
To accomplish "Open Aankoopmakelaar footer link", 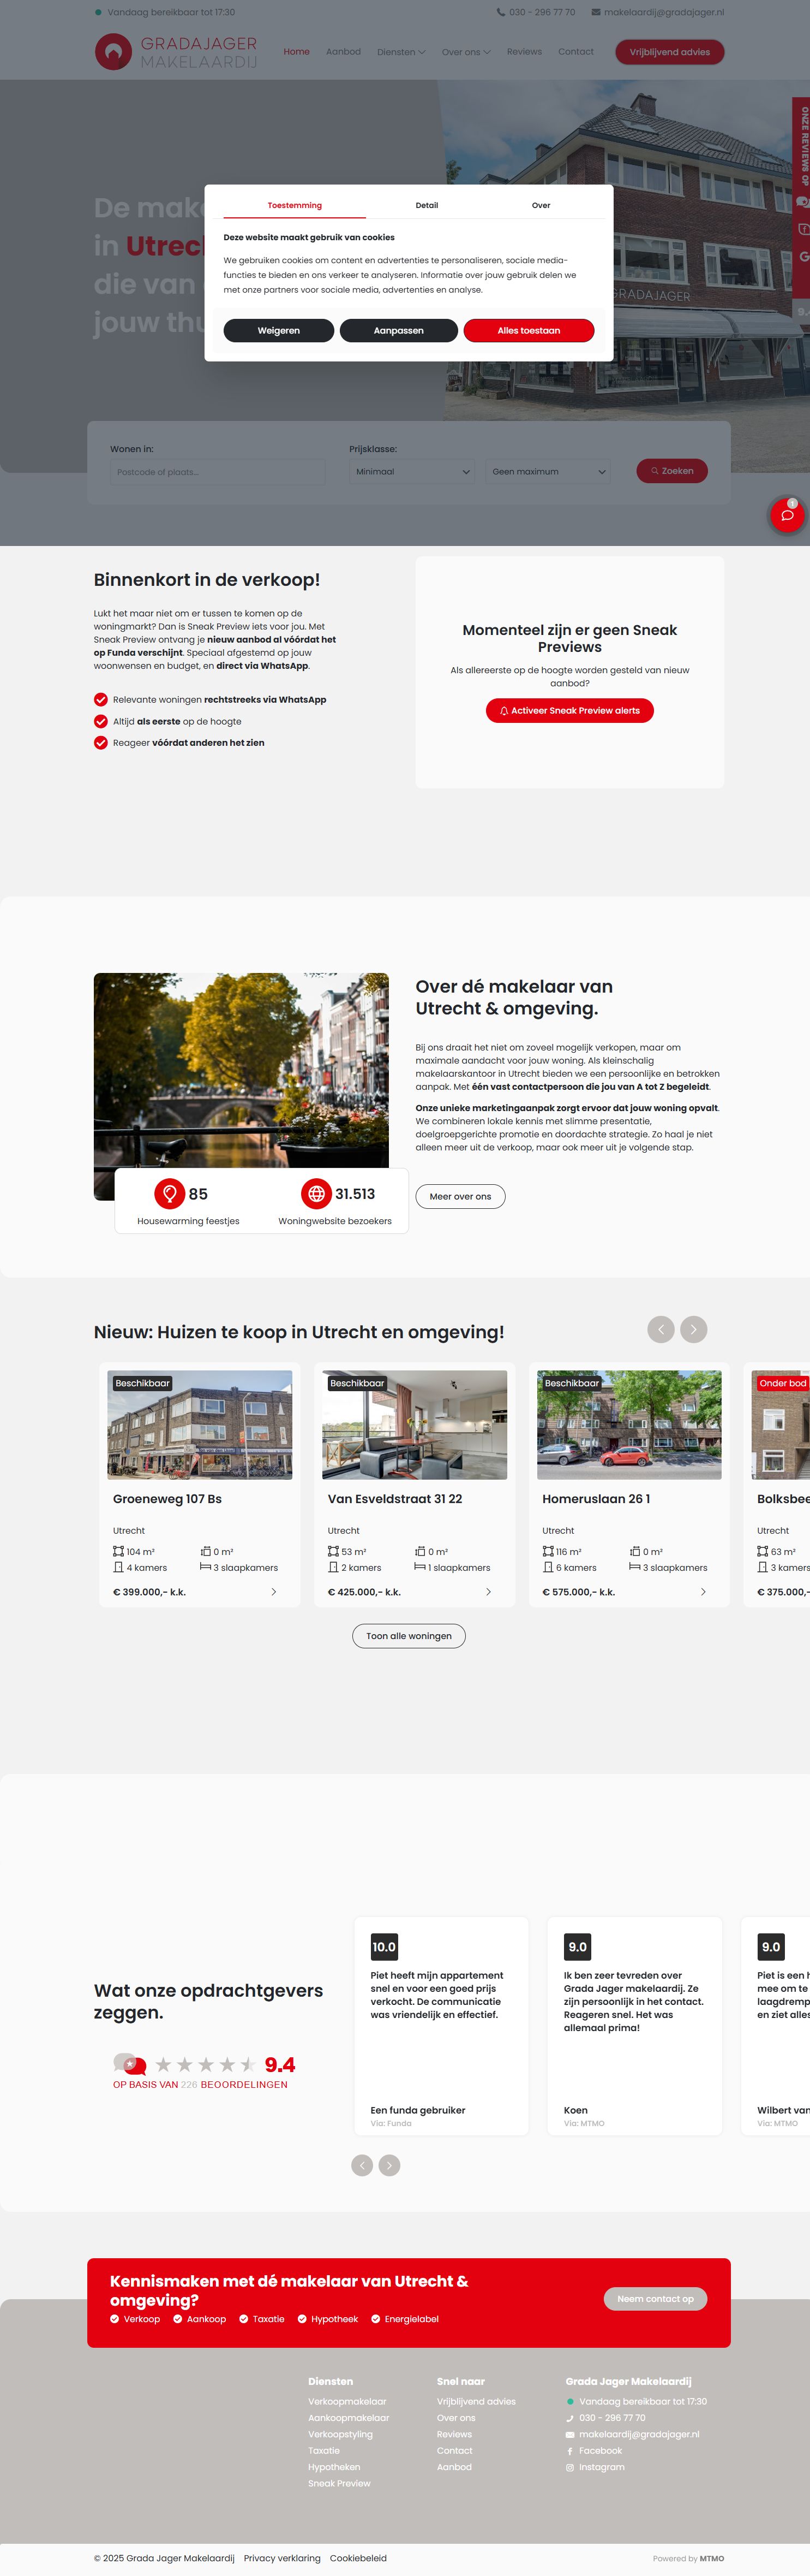I will point(349,2418).
